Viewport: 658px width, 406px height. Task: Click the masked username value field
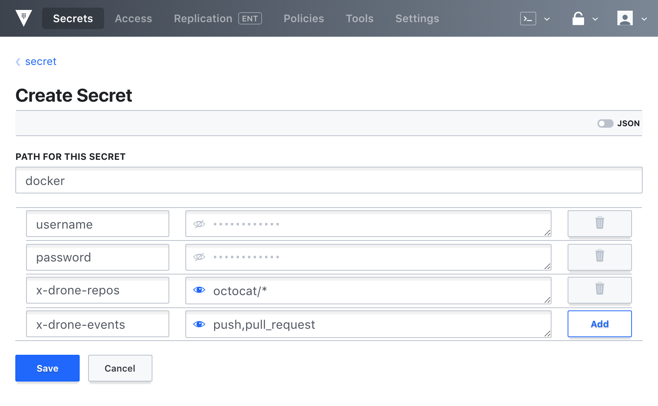tap(368, 224)
